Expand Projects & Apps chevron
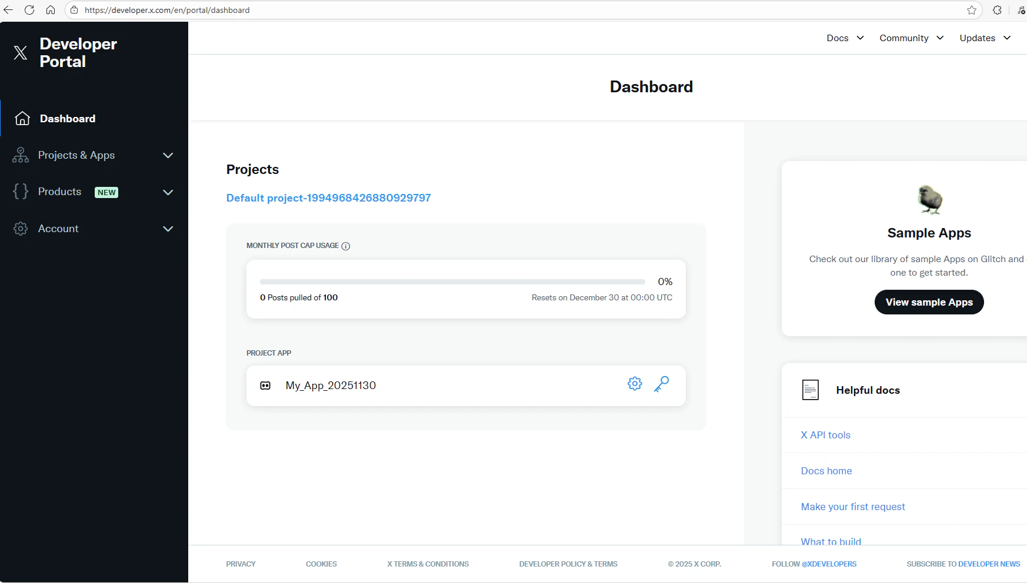1027x583 pixels. tap(168, 155)
